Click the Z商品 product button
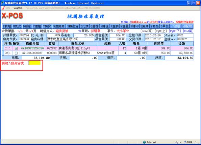 (155, 26)
